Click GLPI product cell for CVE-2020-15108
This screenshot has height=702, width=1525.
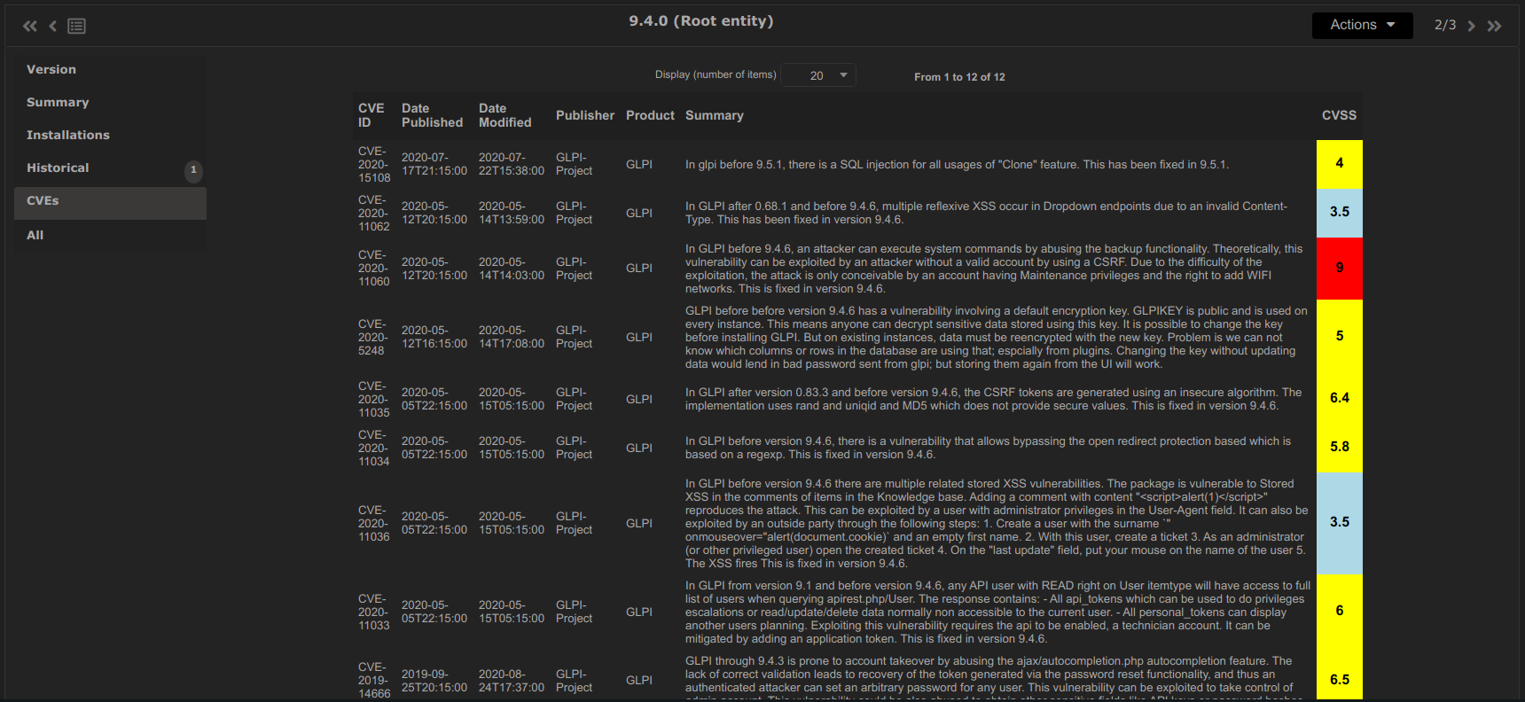point(639,164)
